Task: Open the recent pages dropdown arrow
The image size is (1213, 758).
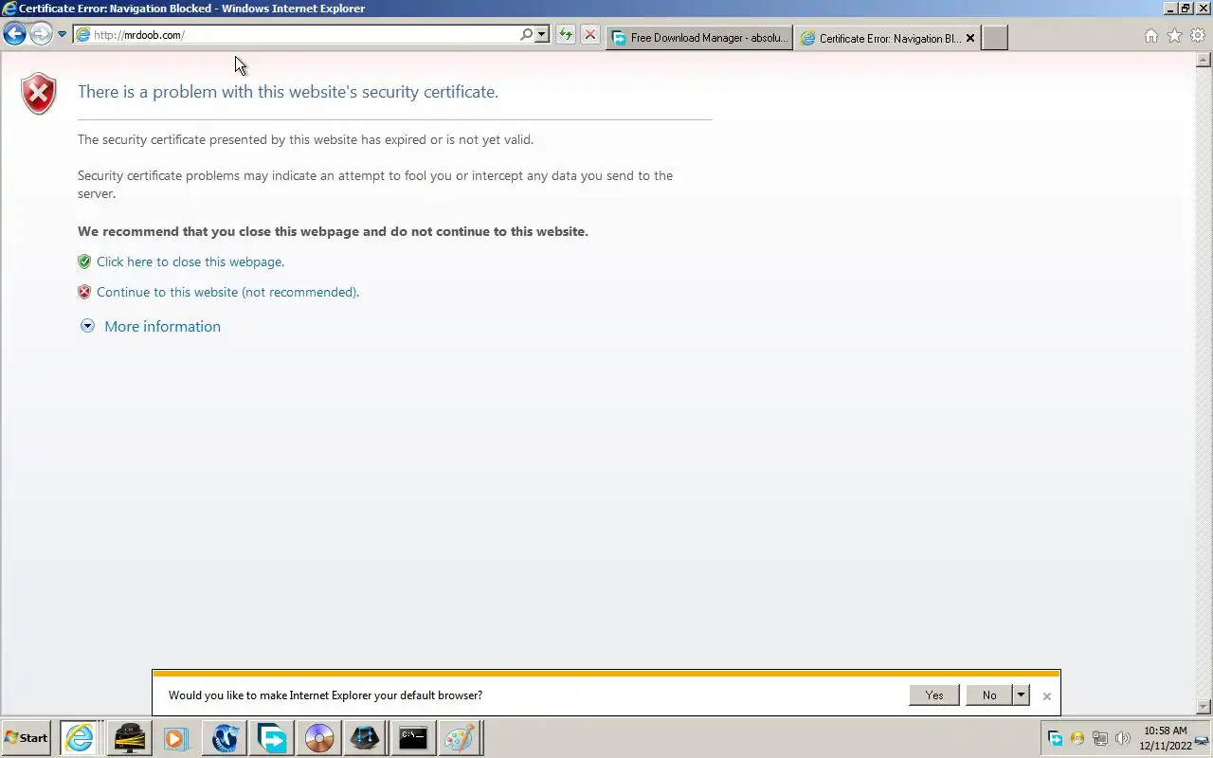Action: pyautogui.click(x=62, y=34)
